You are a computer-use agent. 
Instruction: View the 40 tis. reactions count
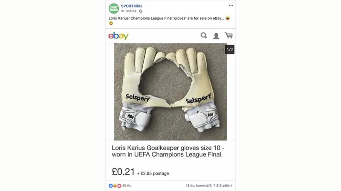pos(127,185)
